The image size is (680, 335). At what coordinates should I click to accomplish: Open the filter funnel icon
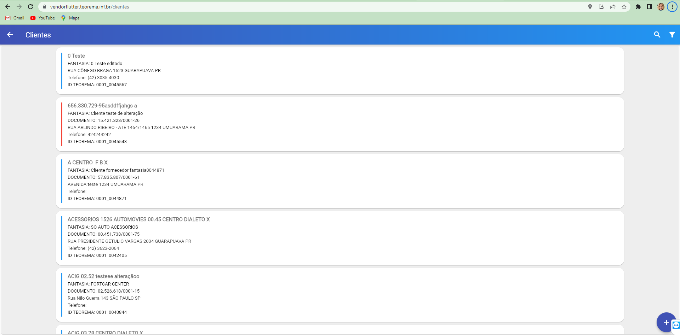(x=672, y=35)
